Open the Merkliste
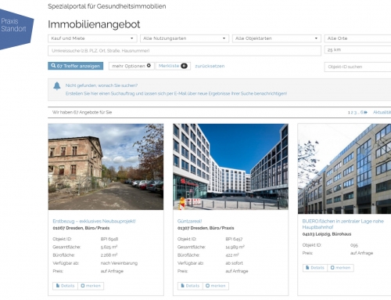Viewport: 391px width, 300px height. click(x=173, y=66)
